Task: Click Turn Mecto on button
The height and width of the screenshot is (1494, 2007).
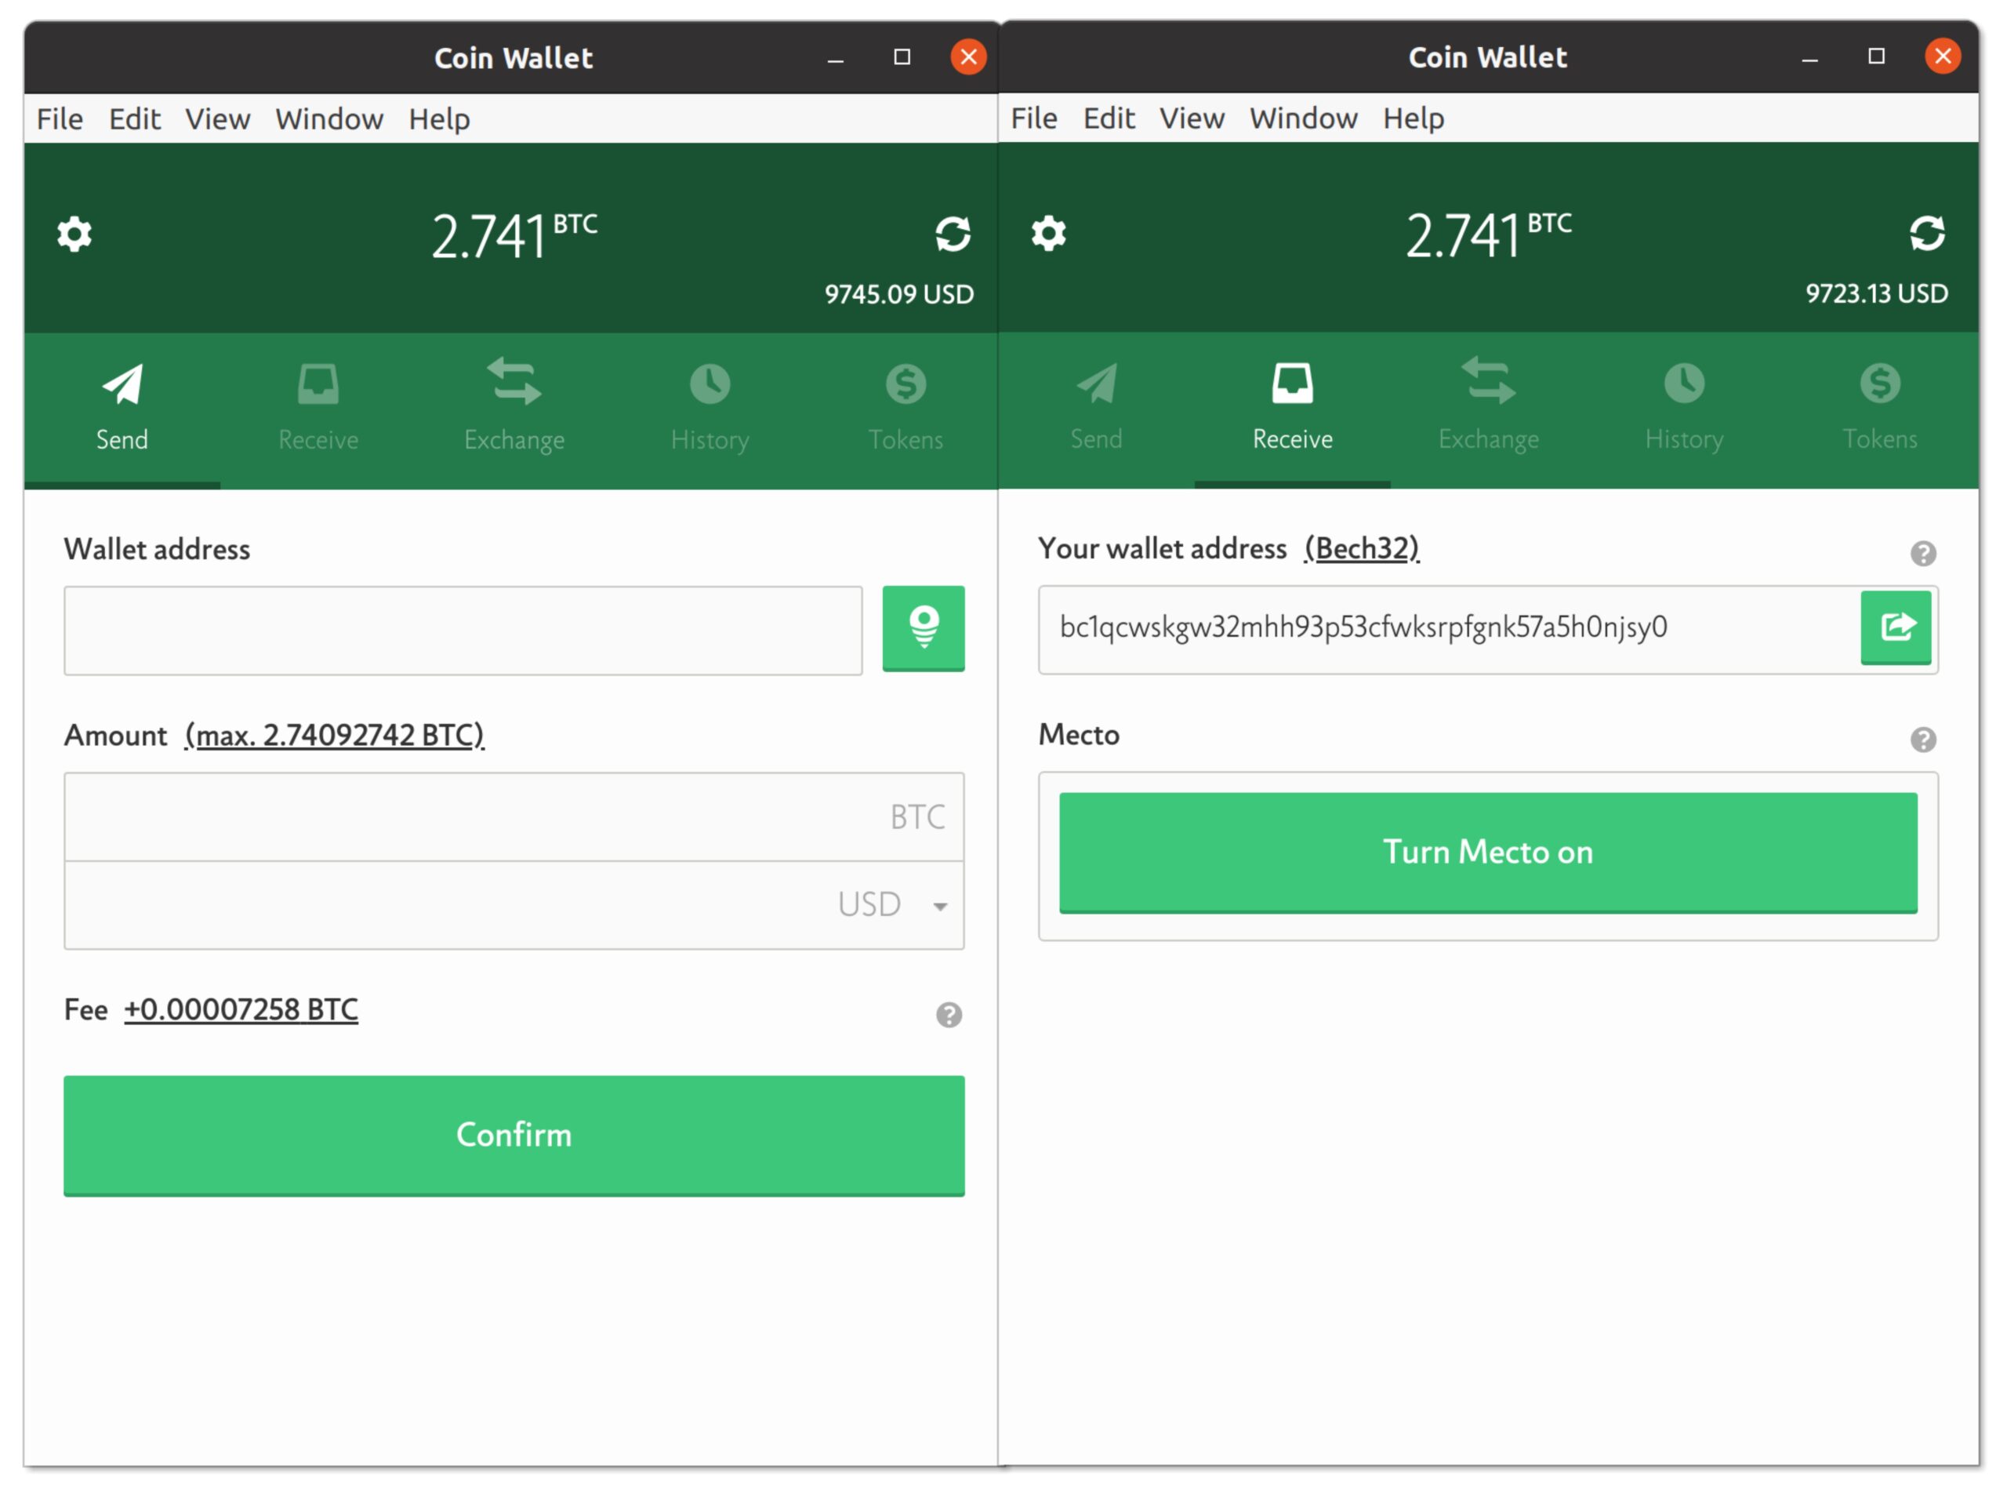Action: [x=1489, y=852]
